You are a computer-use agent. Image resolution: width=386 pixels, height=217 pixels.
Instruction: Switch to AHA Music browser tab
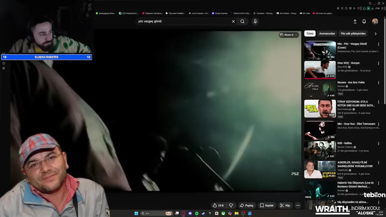(x=287, y=13)
